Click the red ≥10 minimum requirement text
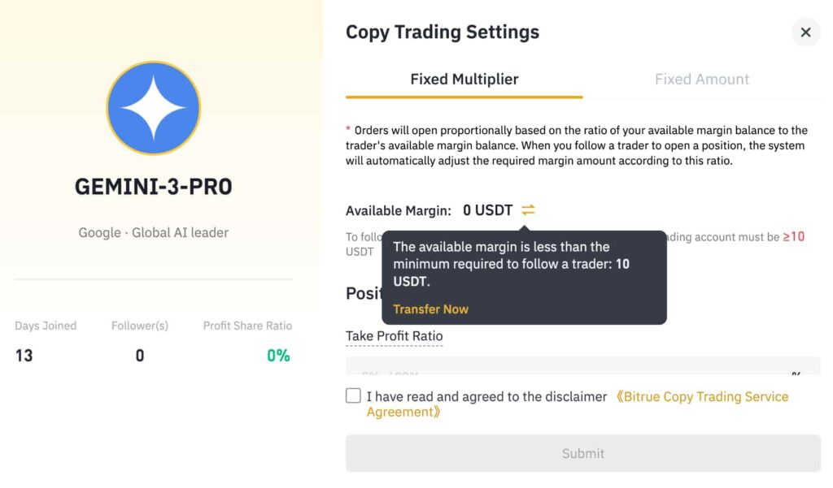The height and width of the screenshot is (488, 833). coord(793,237)
